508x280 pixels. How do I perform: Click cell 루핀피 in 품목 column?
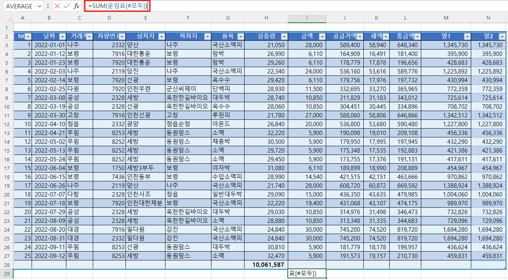[x=229, y=115]
